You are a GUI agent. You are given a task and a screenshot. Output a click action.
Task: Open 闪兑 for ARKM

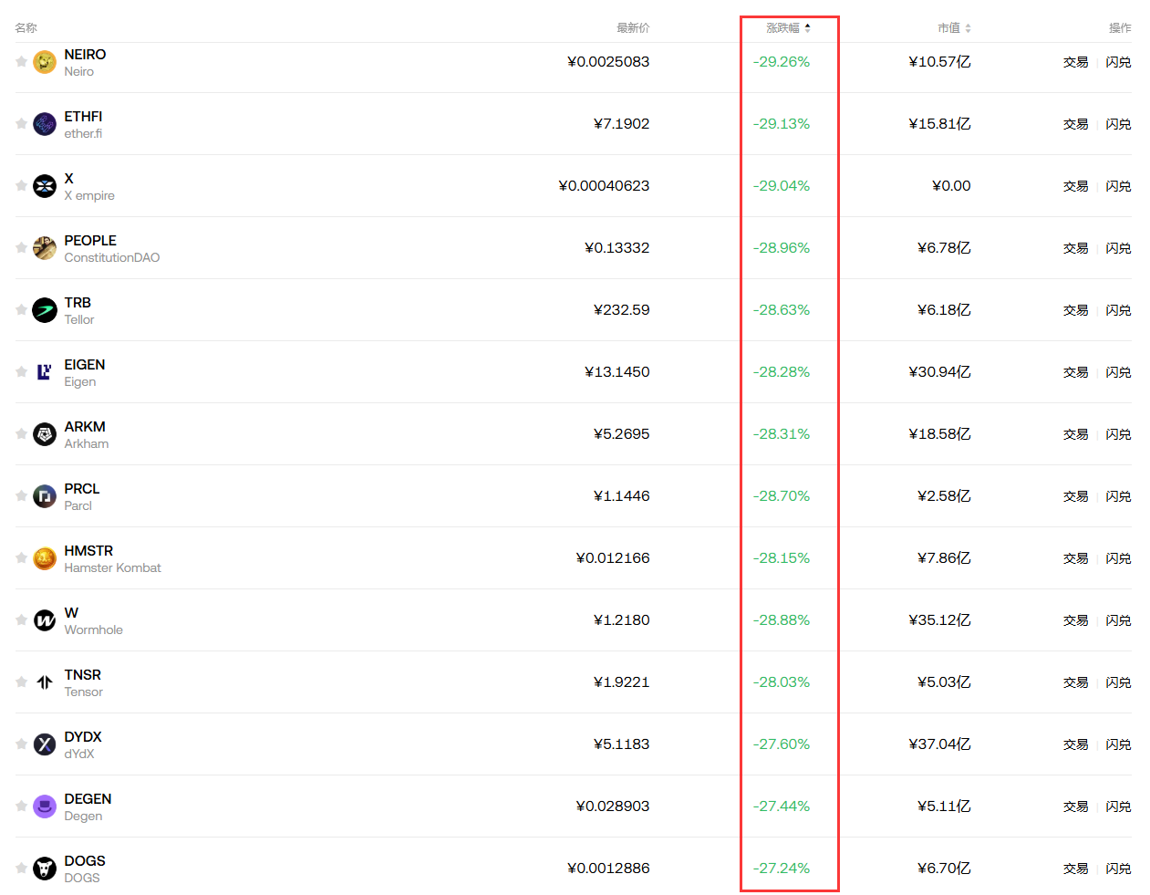[x=1118, y=434]
